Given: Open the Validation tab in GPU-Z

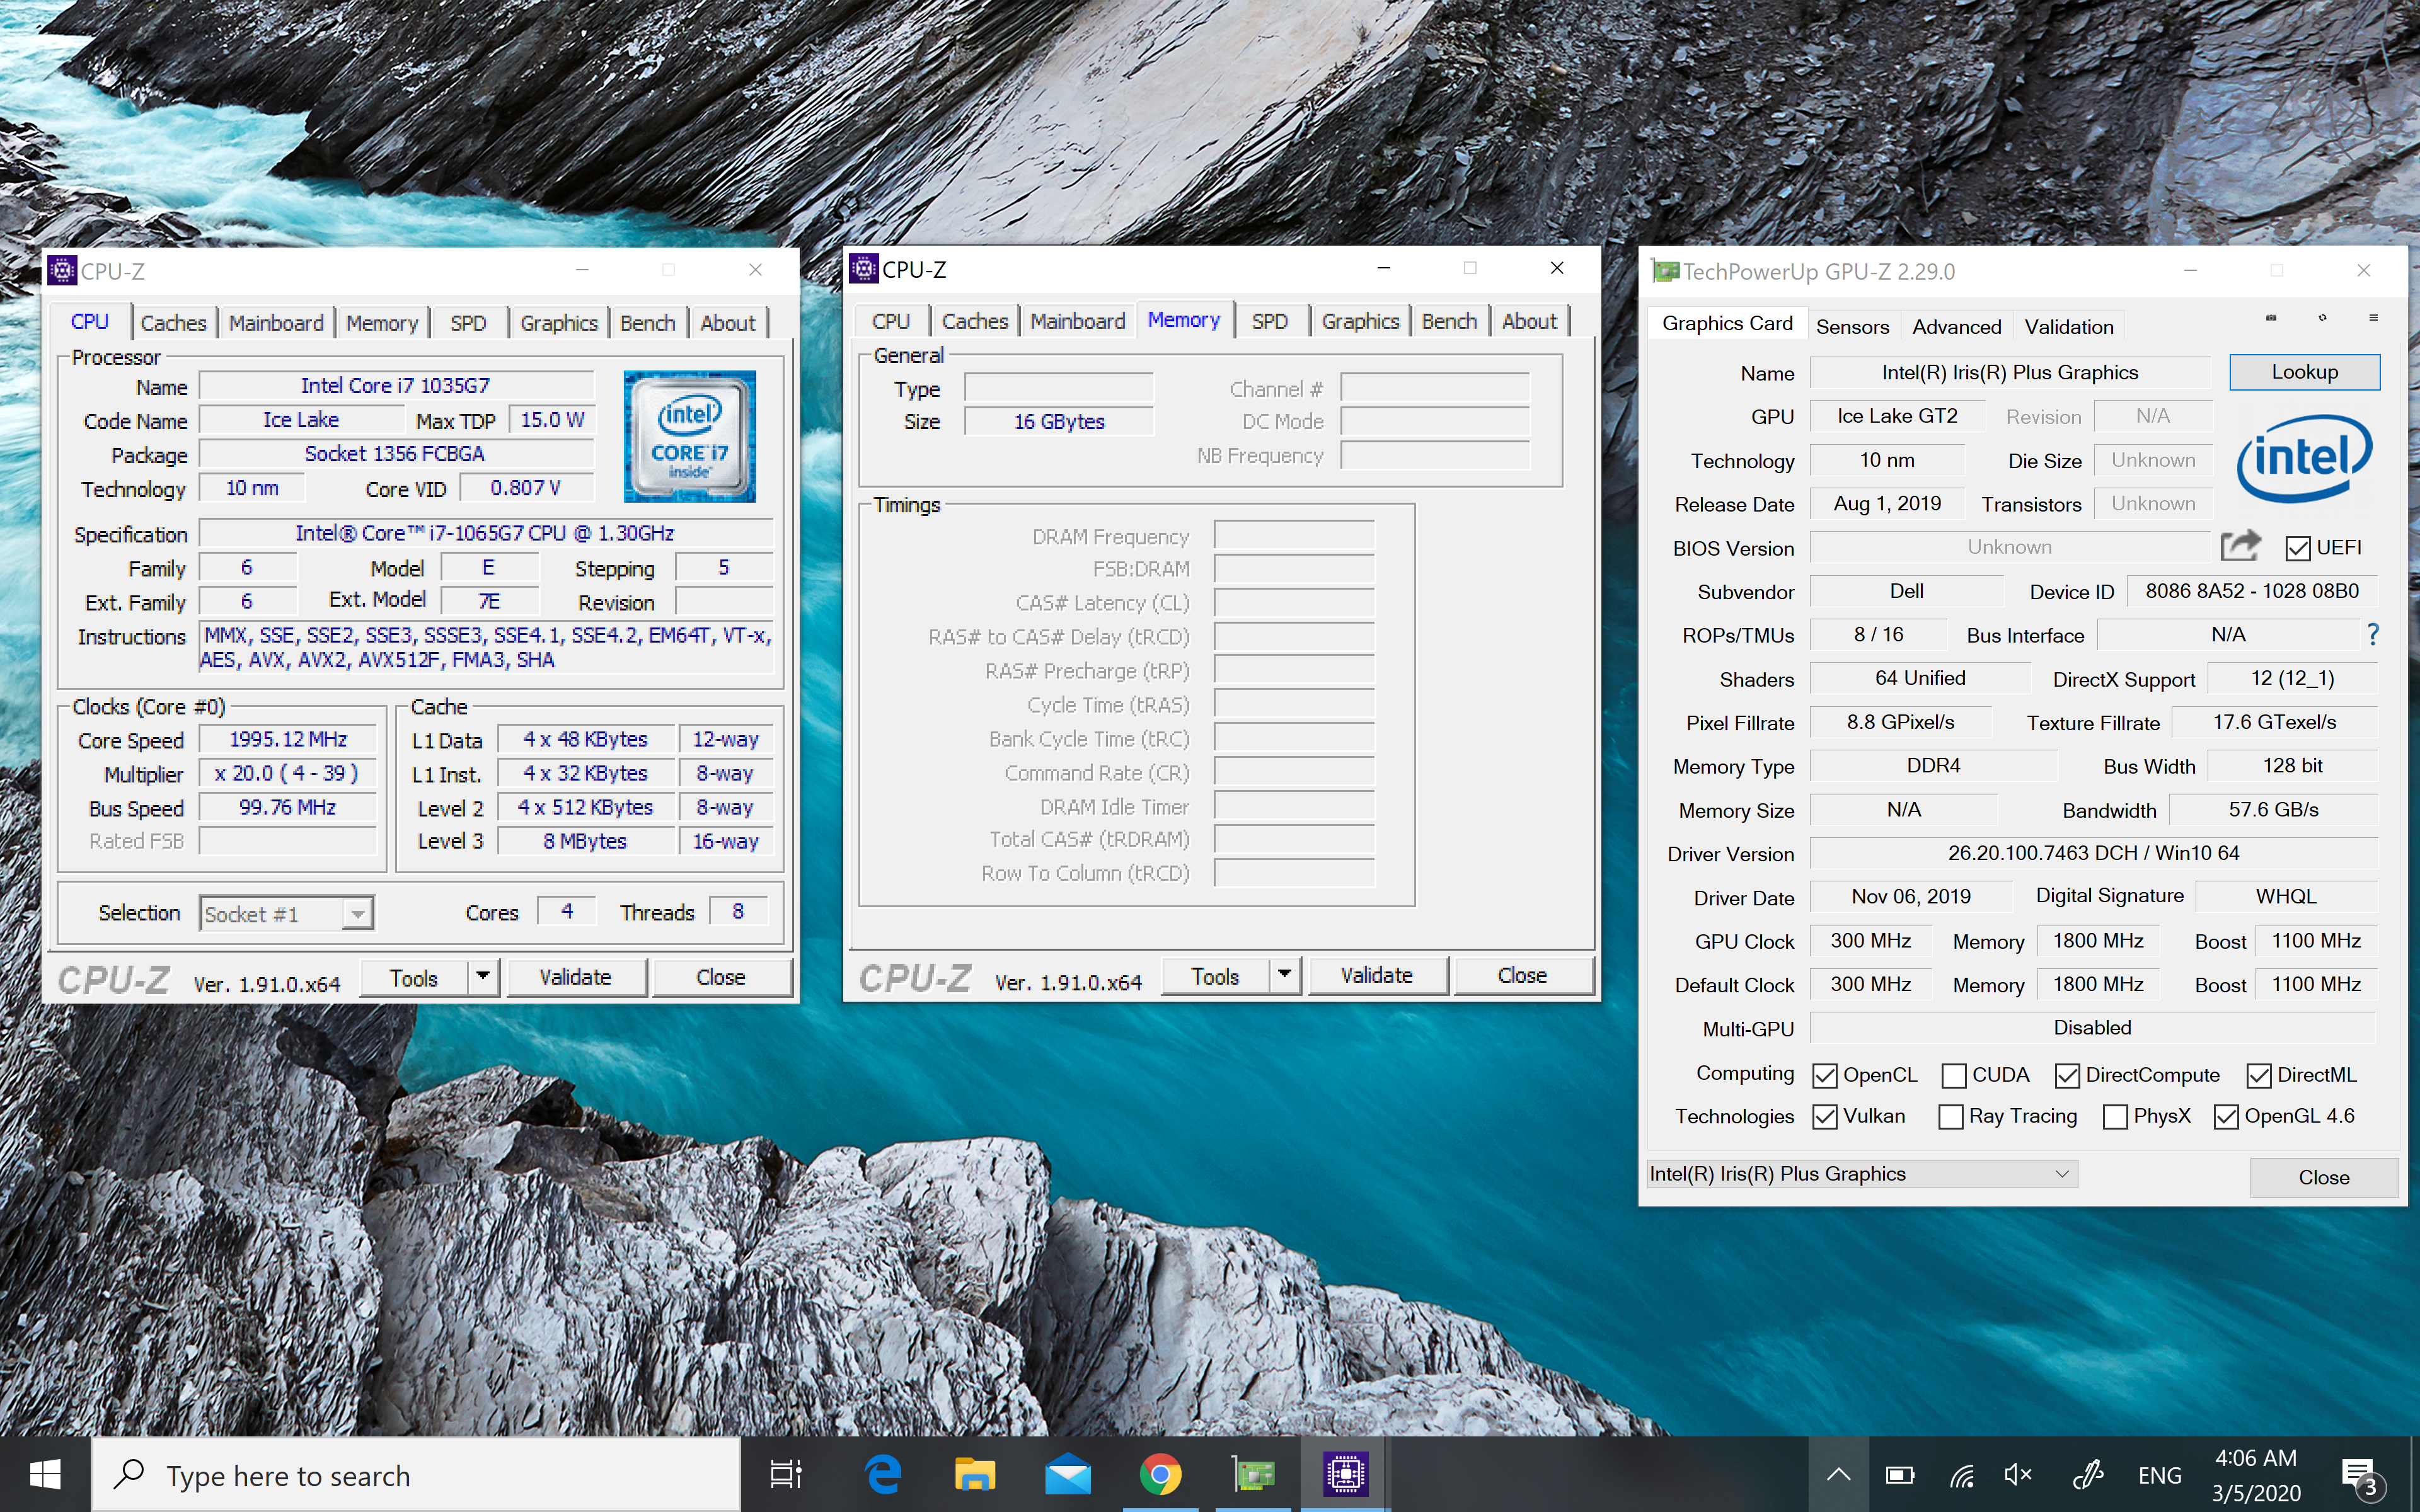Looking at the screenshot, I should tap(2068, 326).
